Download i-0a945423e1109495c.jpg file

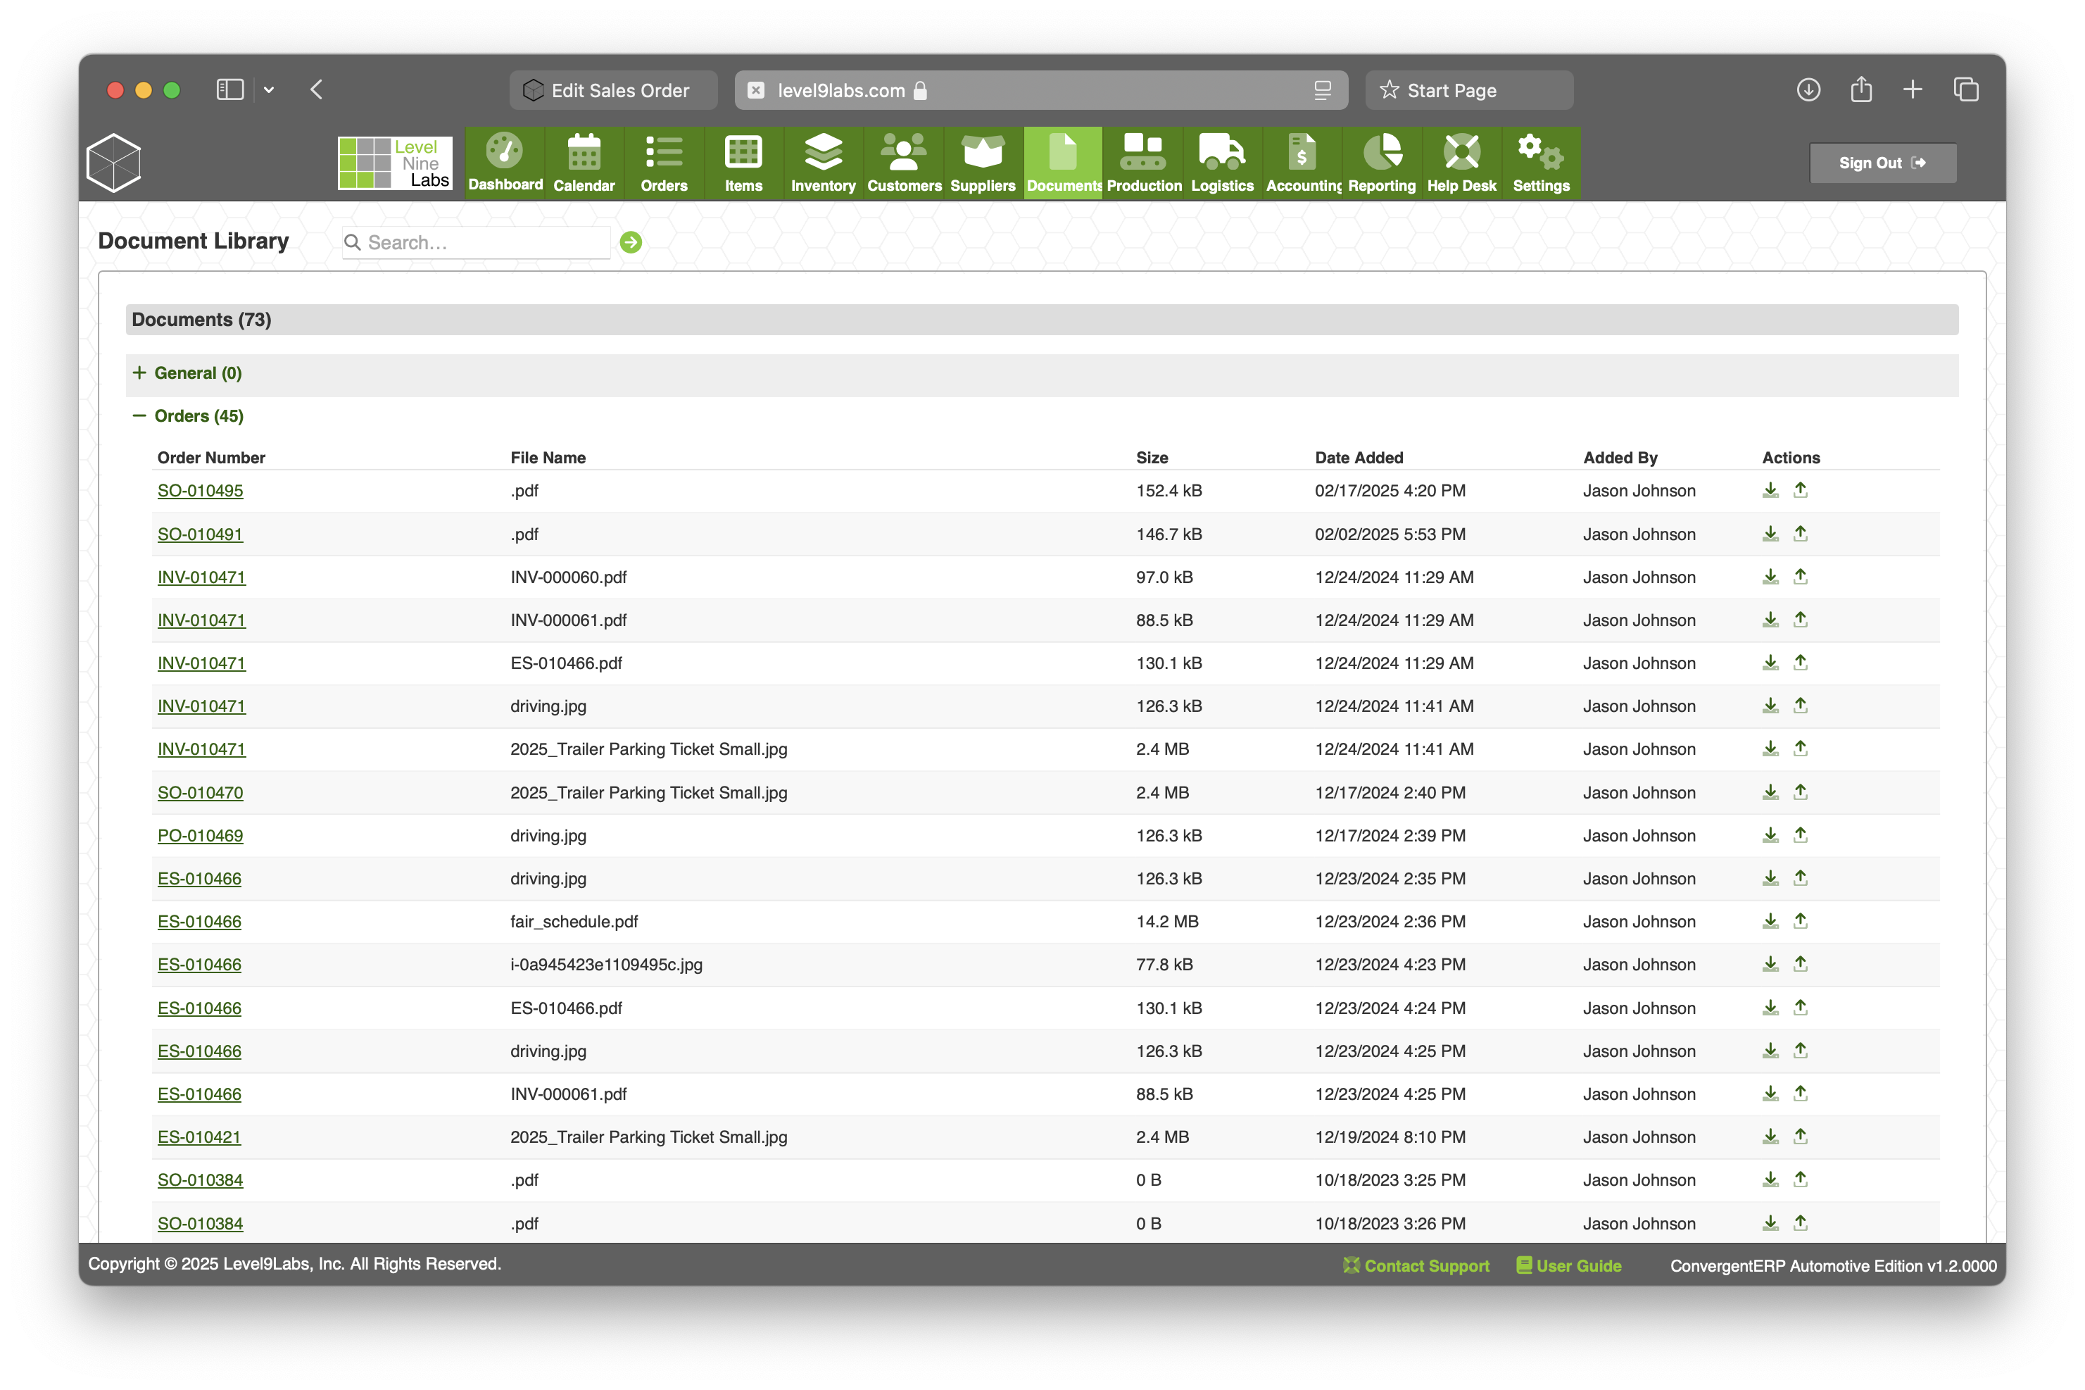coord(1770,965)
